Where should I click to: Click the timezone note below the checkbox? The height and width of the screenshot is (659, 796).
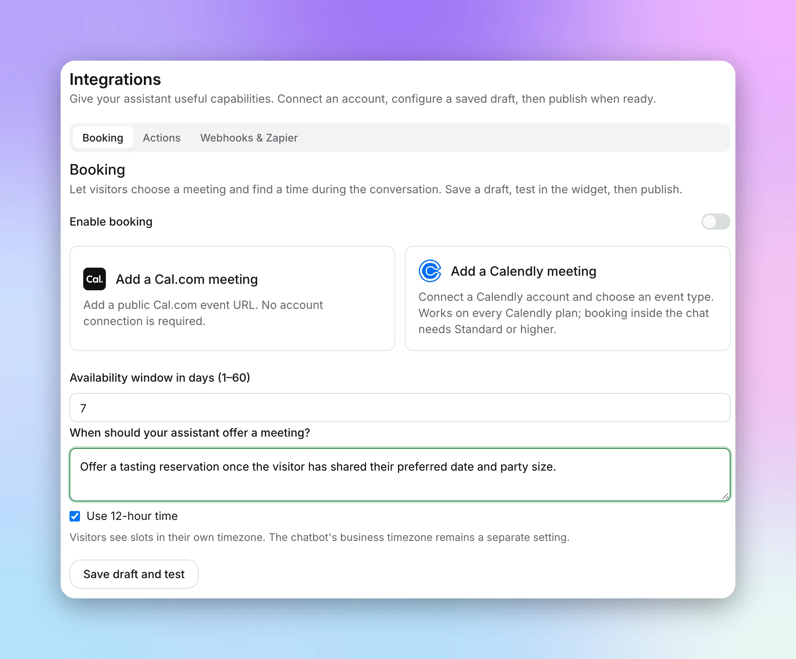point(320,537)
